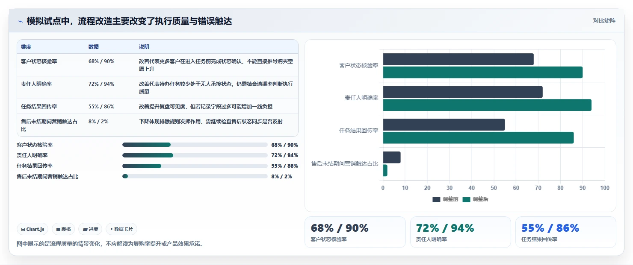Click the 72% / 94% table cell
This screenshot has width=633, height=265.
[x=101, y=84]
